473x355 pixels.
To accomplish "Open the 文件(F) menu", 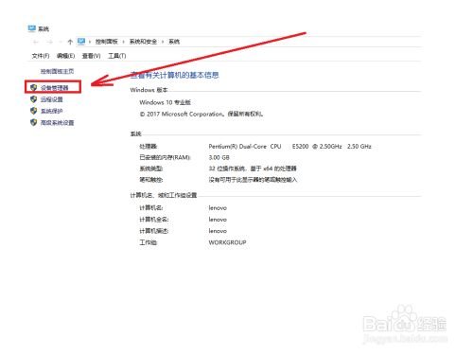I will tap(41, 56).
